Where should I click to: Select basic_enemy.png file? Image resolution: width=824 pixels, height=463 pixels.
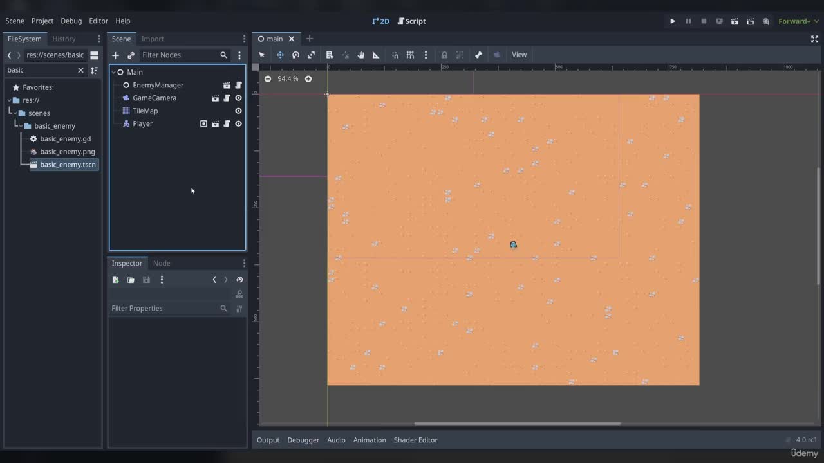pyautogui.click(x=67, y=152)
